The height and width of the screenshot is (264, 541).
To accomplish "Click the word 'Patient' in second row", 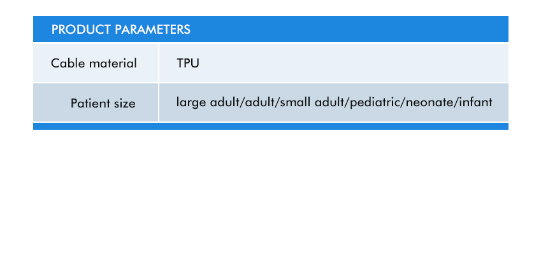I will pyautogui.click(x=89, y=103).
